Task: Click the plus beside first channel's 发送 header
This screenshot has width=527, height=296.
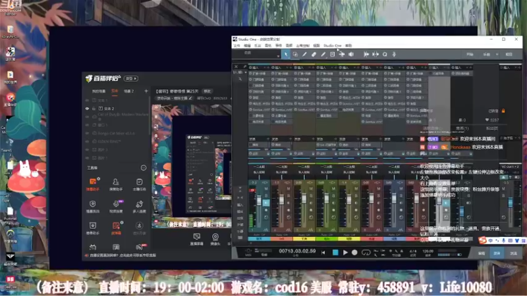Action: pyautogui.click(x=268, y=139)
